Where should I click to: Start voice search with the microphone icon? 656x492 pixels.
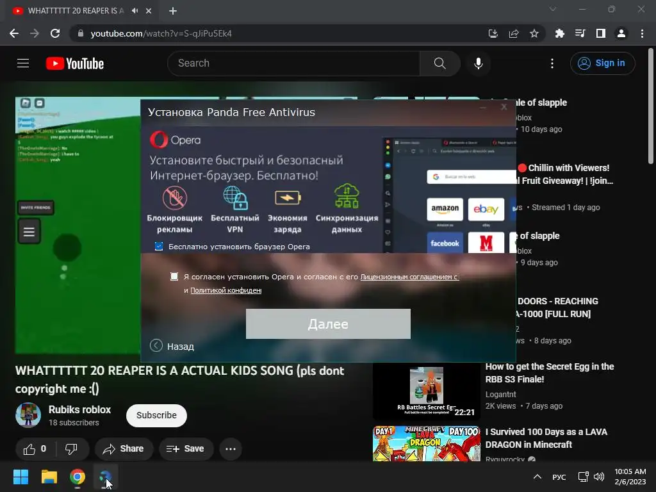tap(478, 63)
